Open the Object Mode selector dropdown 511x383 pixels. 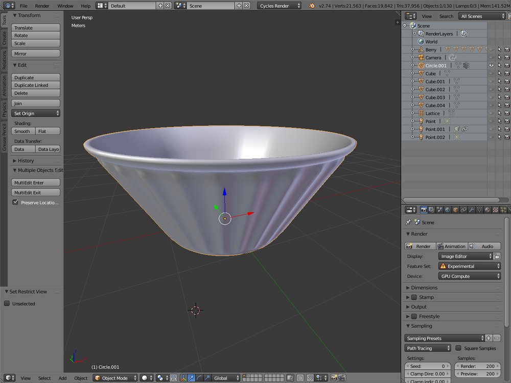(x=115, y=378)
